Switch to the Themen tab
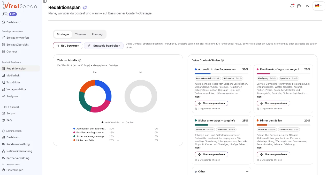The height and width of the screenshot is (175, 327). (80, 34)
